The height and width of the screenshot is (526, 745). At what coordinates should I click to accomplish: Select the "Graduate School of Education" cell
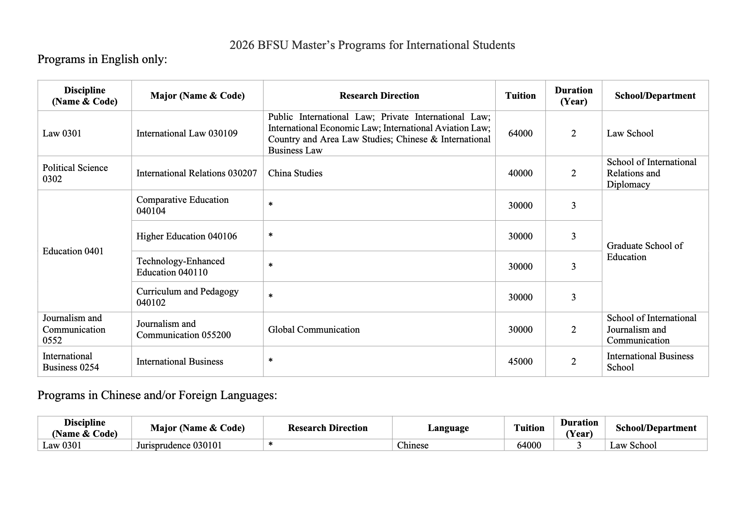644,251
